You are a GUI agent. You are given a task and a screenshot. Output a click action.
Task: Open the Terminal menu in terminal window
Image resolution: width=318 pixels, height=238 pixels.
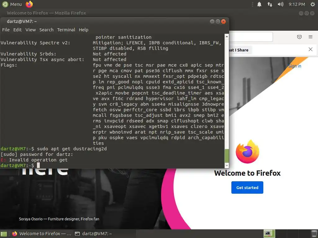[66, 30]
